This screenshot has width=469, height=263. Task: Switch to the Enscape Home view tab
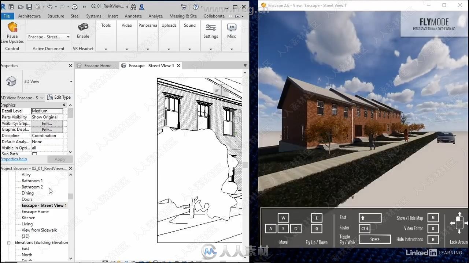tap(97, 66)
